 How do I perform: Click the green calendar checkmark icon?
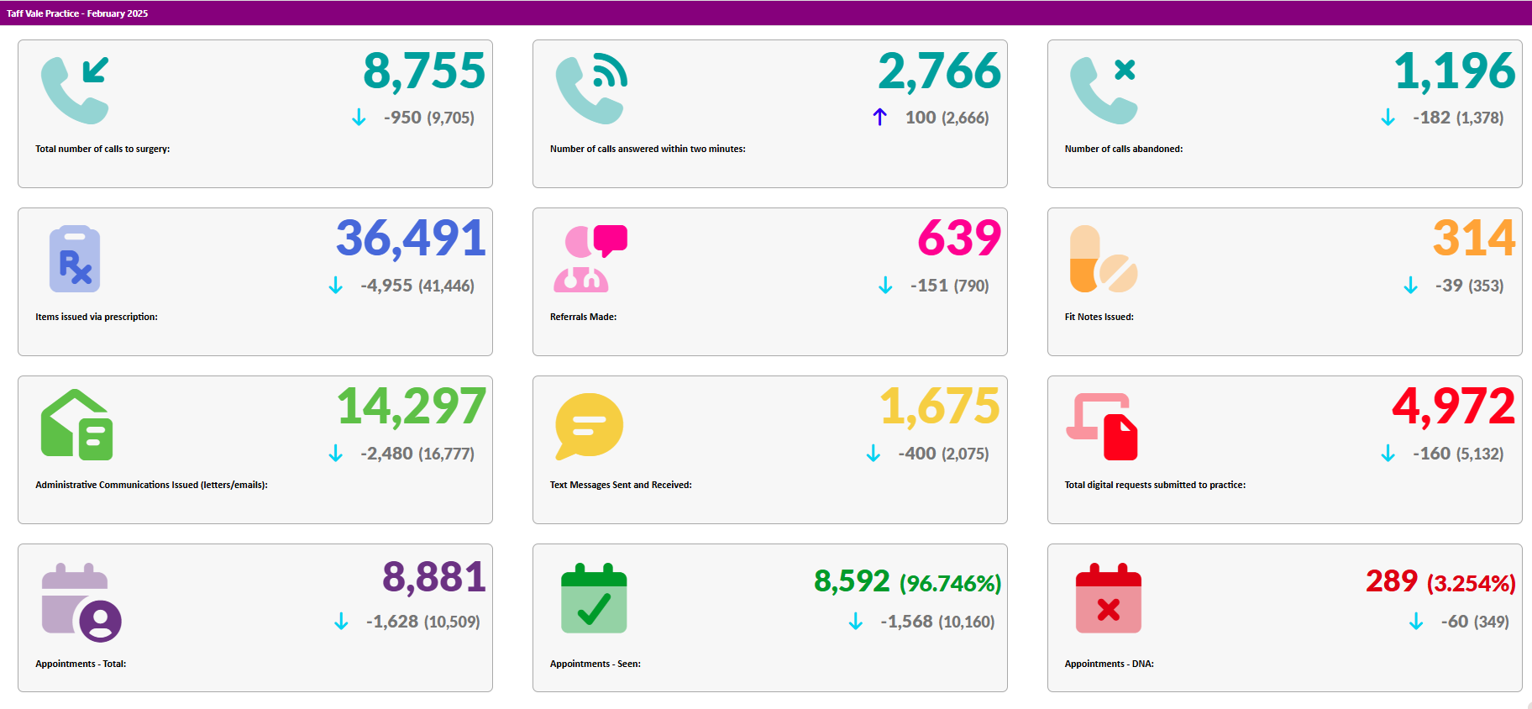(594, 599)
